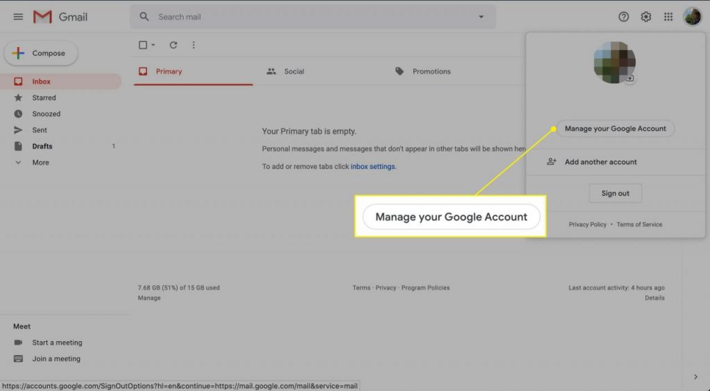Switch to the Social tab

tap(285, 71)
